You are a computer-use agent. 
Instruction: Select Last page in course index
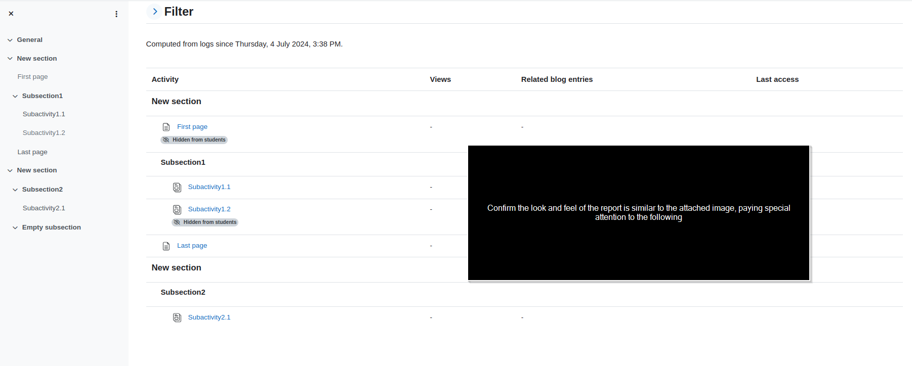pos(32,152)
